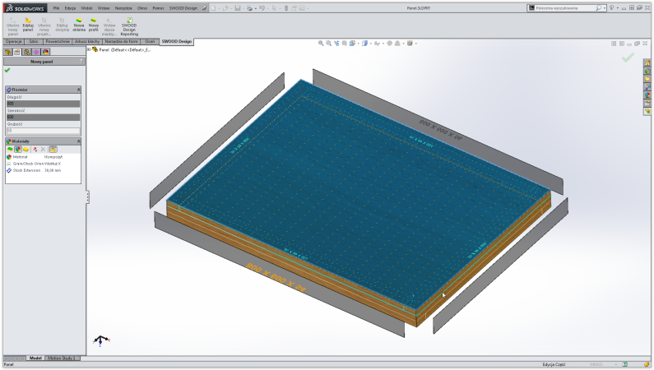Open the Motion Study 1 tab
This screenshot has height=370, width=654.
pos(63,358)
